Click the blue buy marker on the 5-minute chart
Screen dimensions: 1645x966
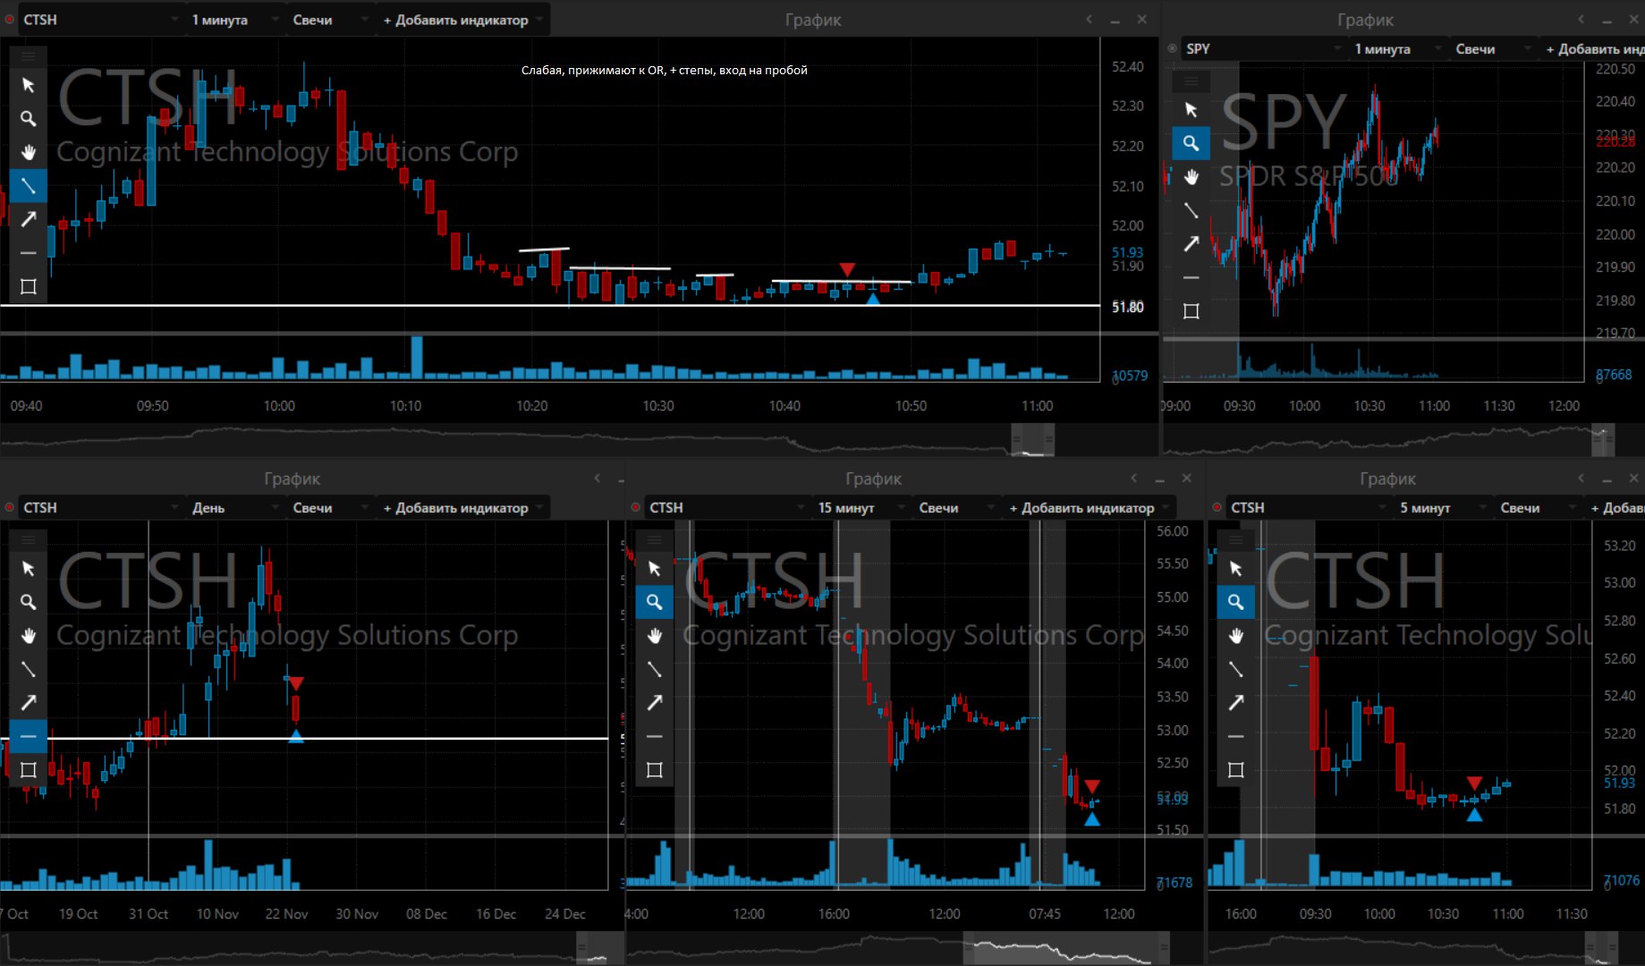click(1474, 815)
